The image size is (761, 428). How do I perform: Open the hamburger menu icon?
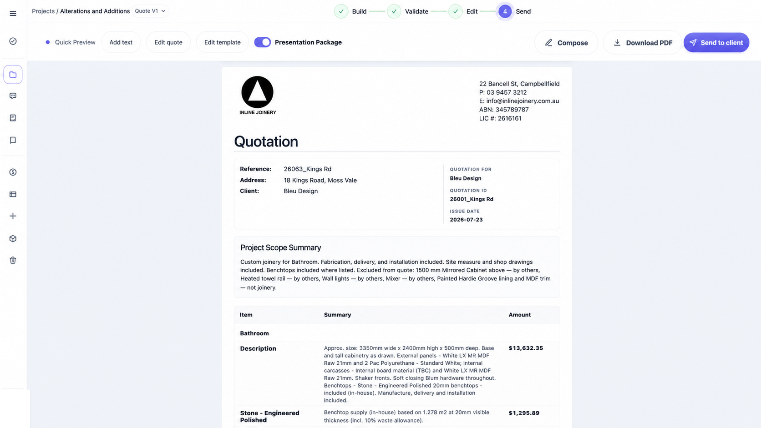tap(13, 14)
